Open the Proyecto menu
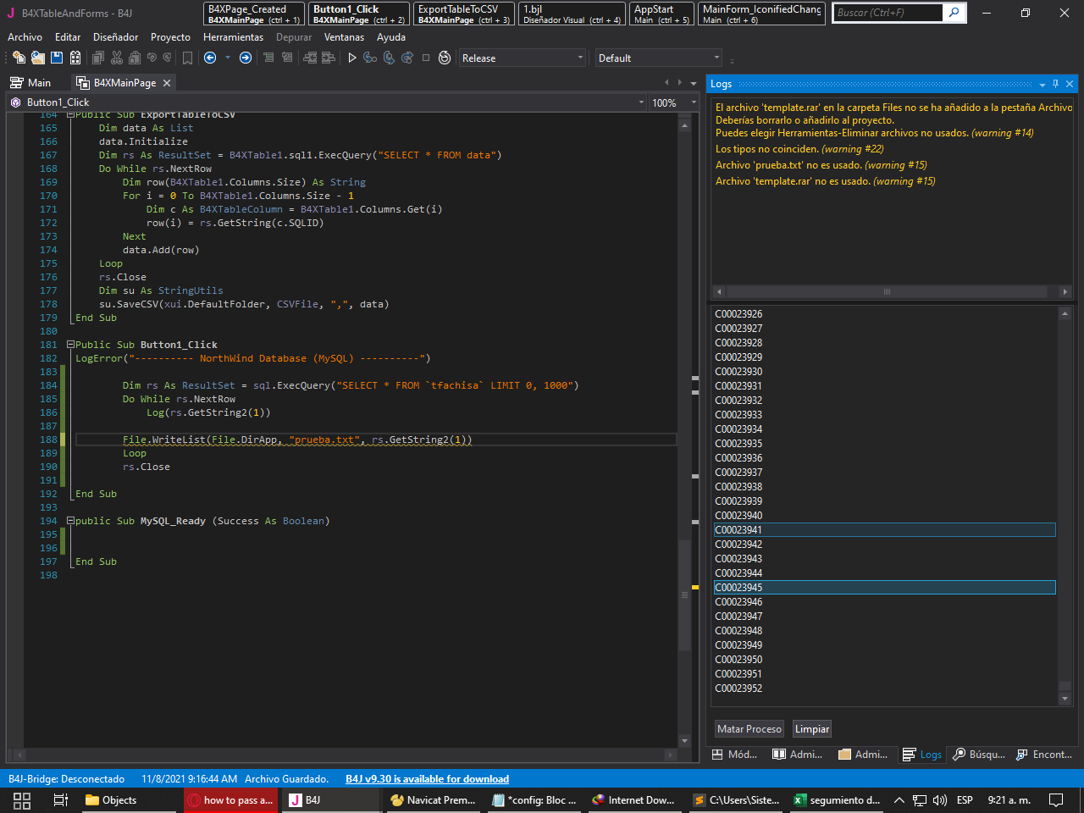 tap(170, 37)
